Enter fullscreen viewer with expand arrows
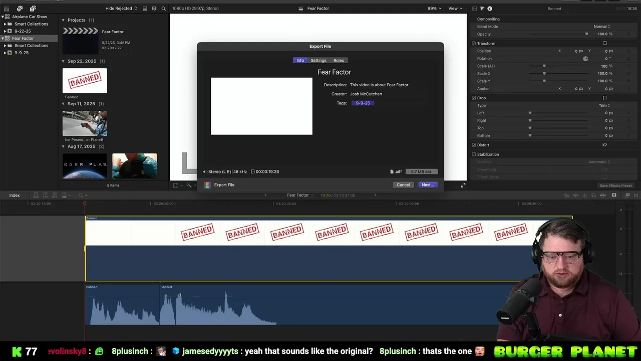 (463, 185)
